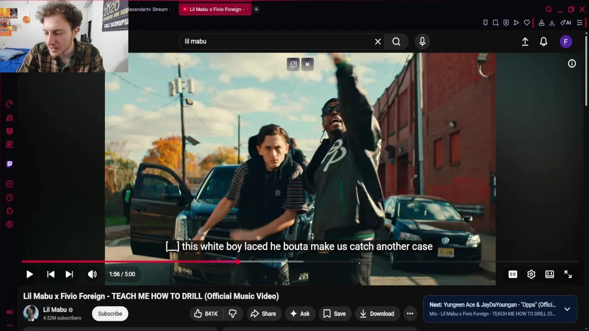Viewport: 589px width, 331px height.
Task: Open Lil Mabu channel name link
Action: [55, 309]
